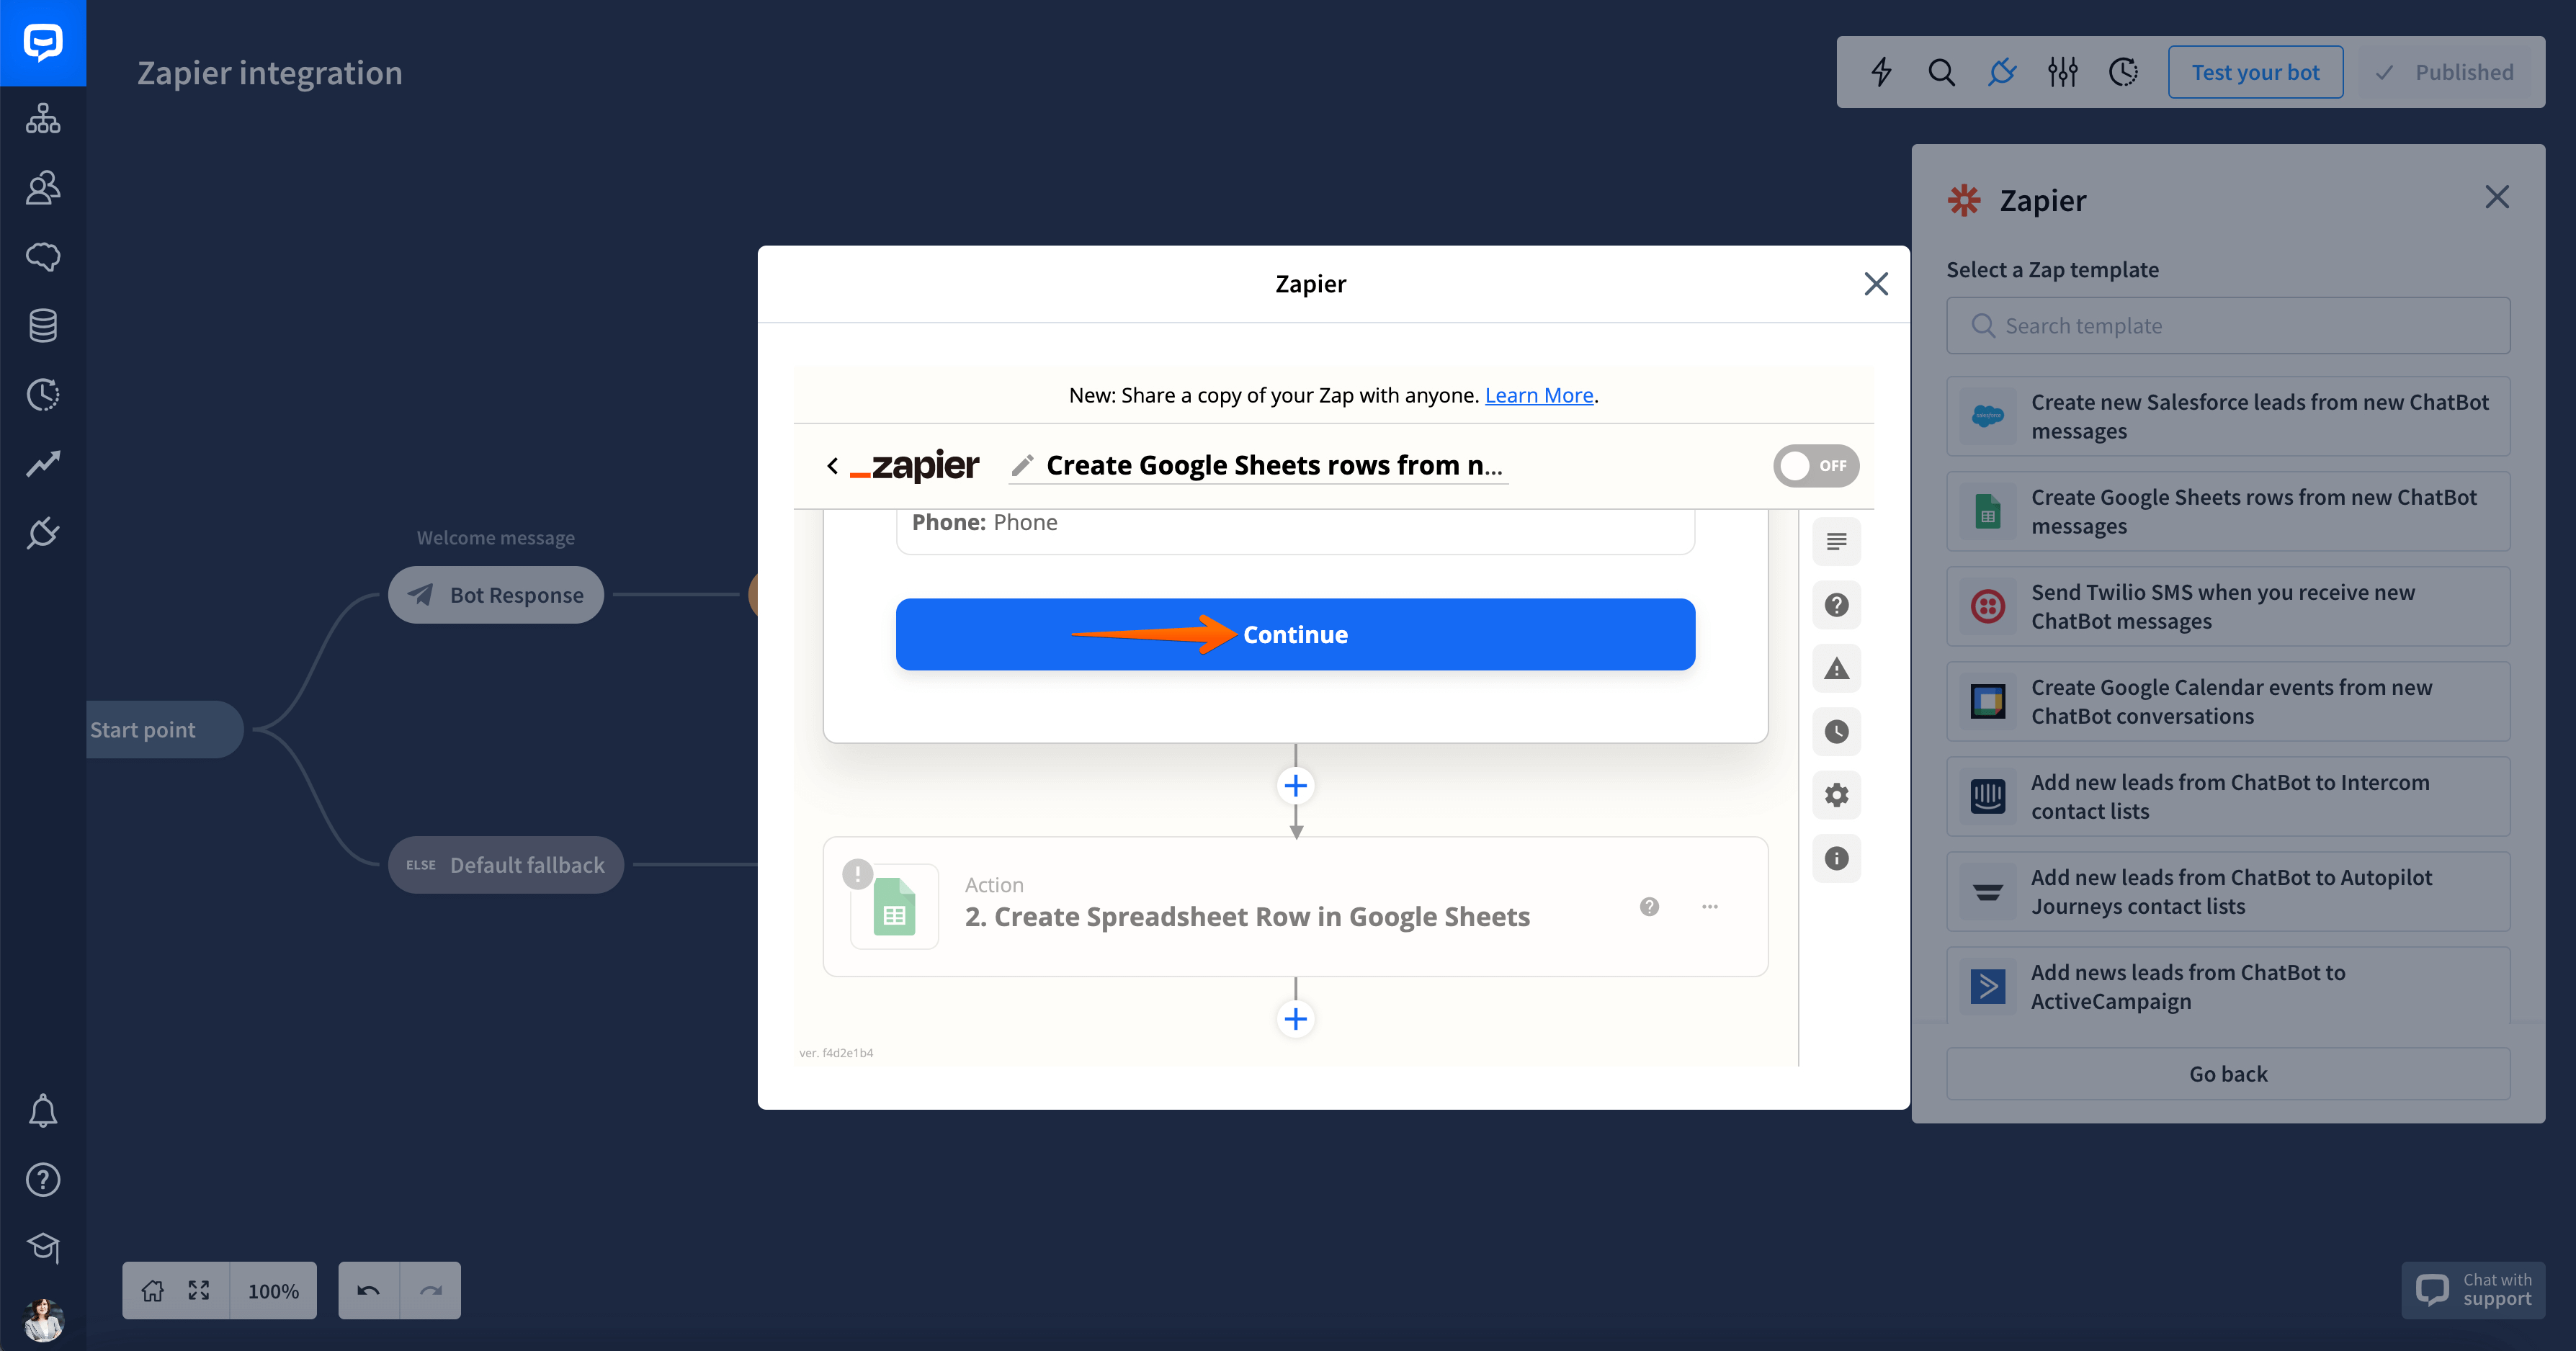Open the Zap history clock icon
Viewport: 2576px width, 1351px height.
1836,732
